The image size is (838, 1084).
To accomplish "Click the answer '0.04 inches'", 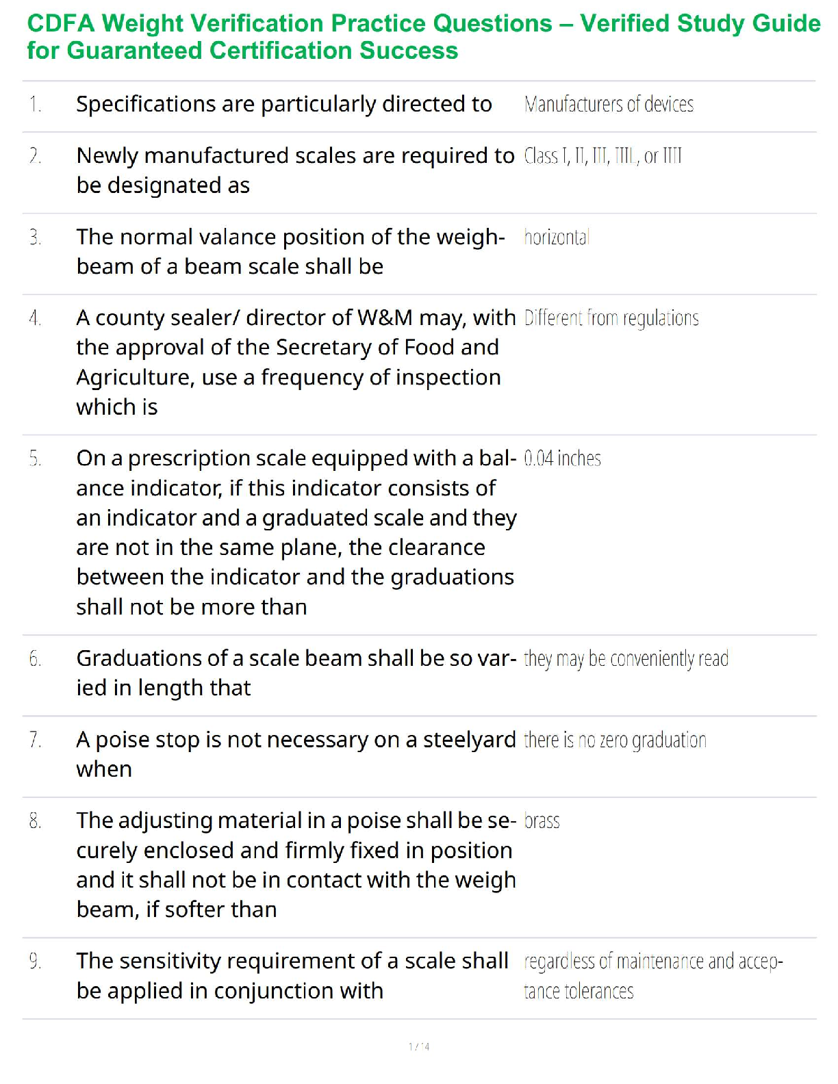I will 562,459.
